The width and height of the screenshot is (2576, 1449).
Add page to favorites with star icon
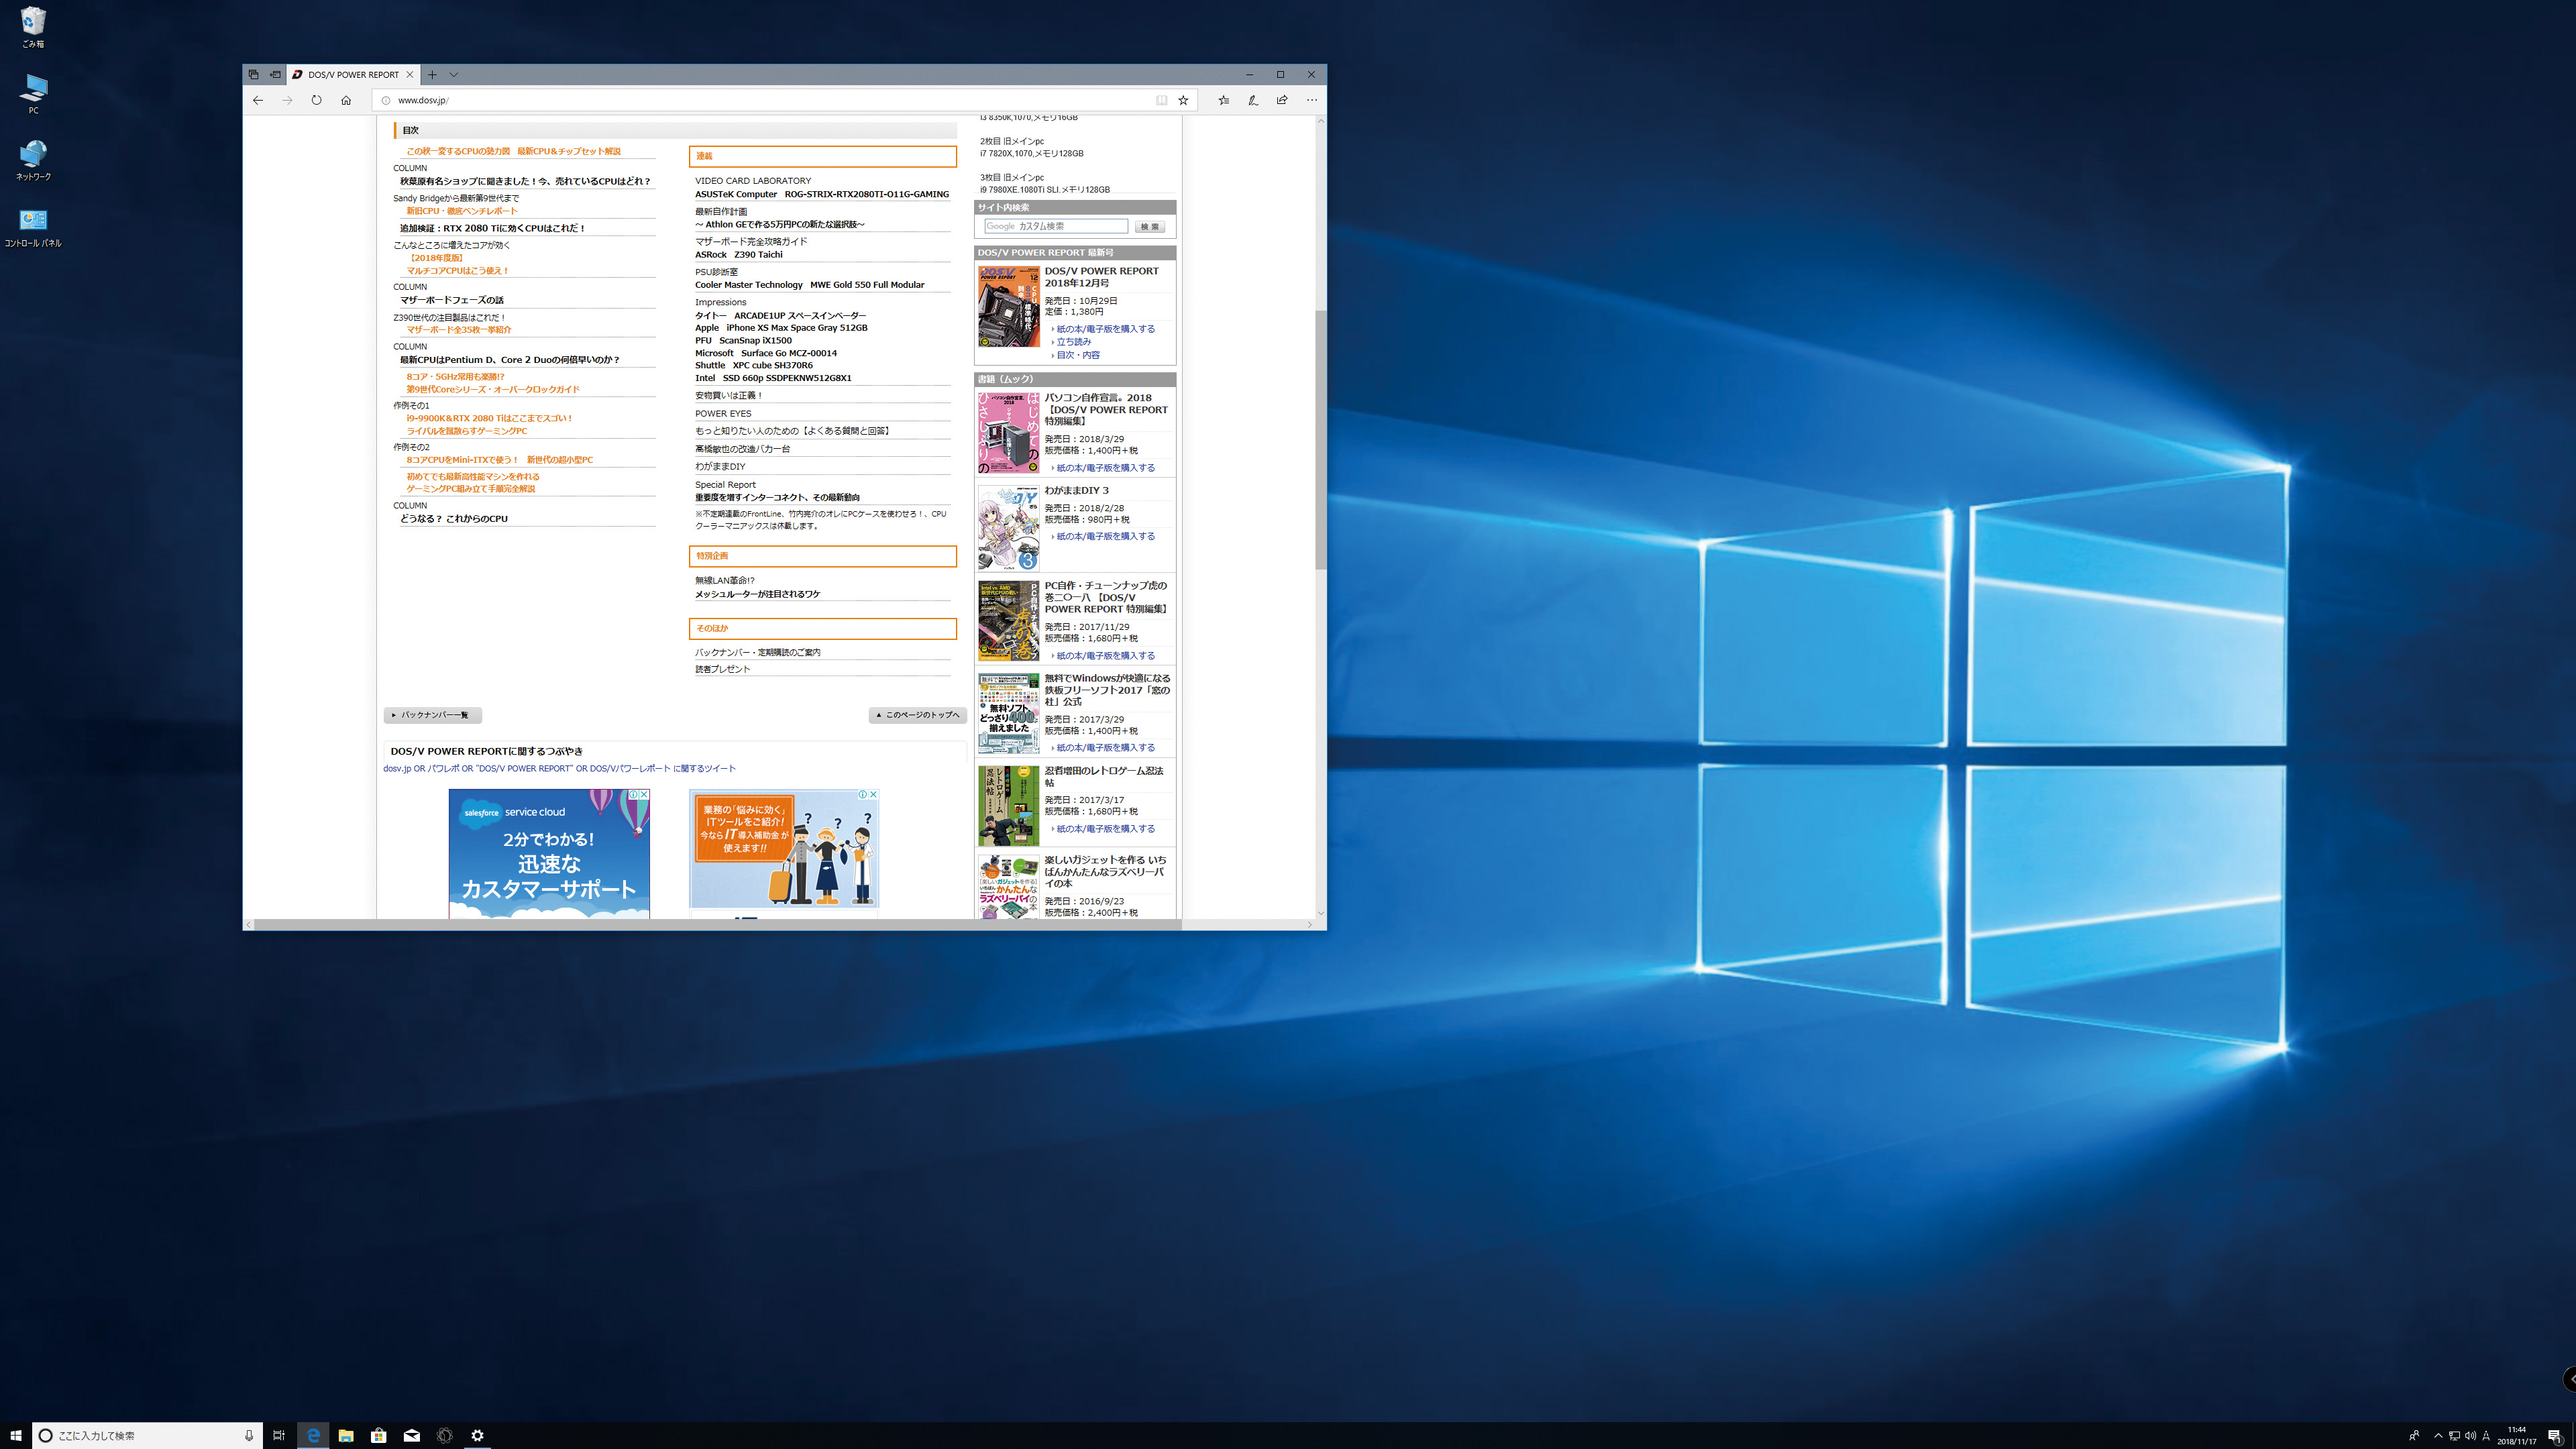click(1183, 100)
